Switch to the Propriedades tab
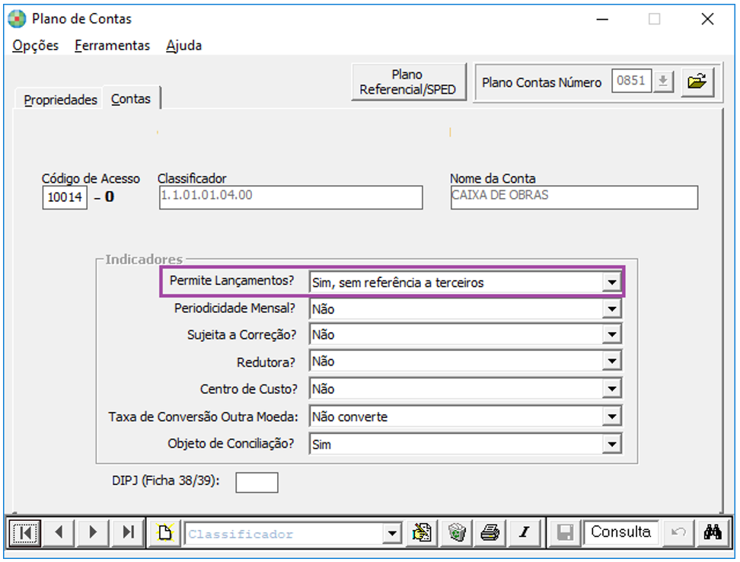The height and width of the screenshot is (562, 740). click(60, 100)
